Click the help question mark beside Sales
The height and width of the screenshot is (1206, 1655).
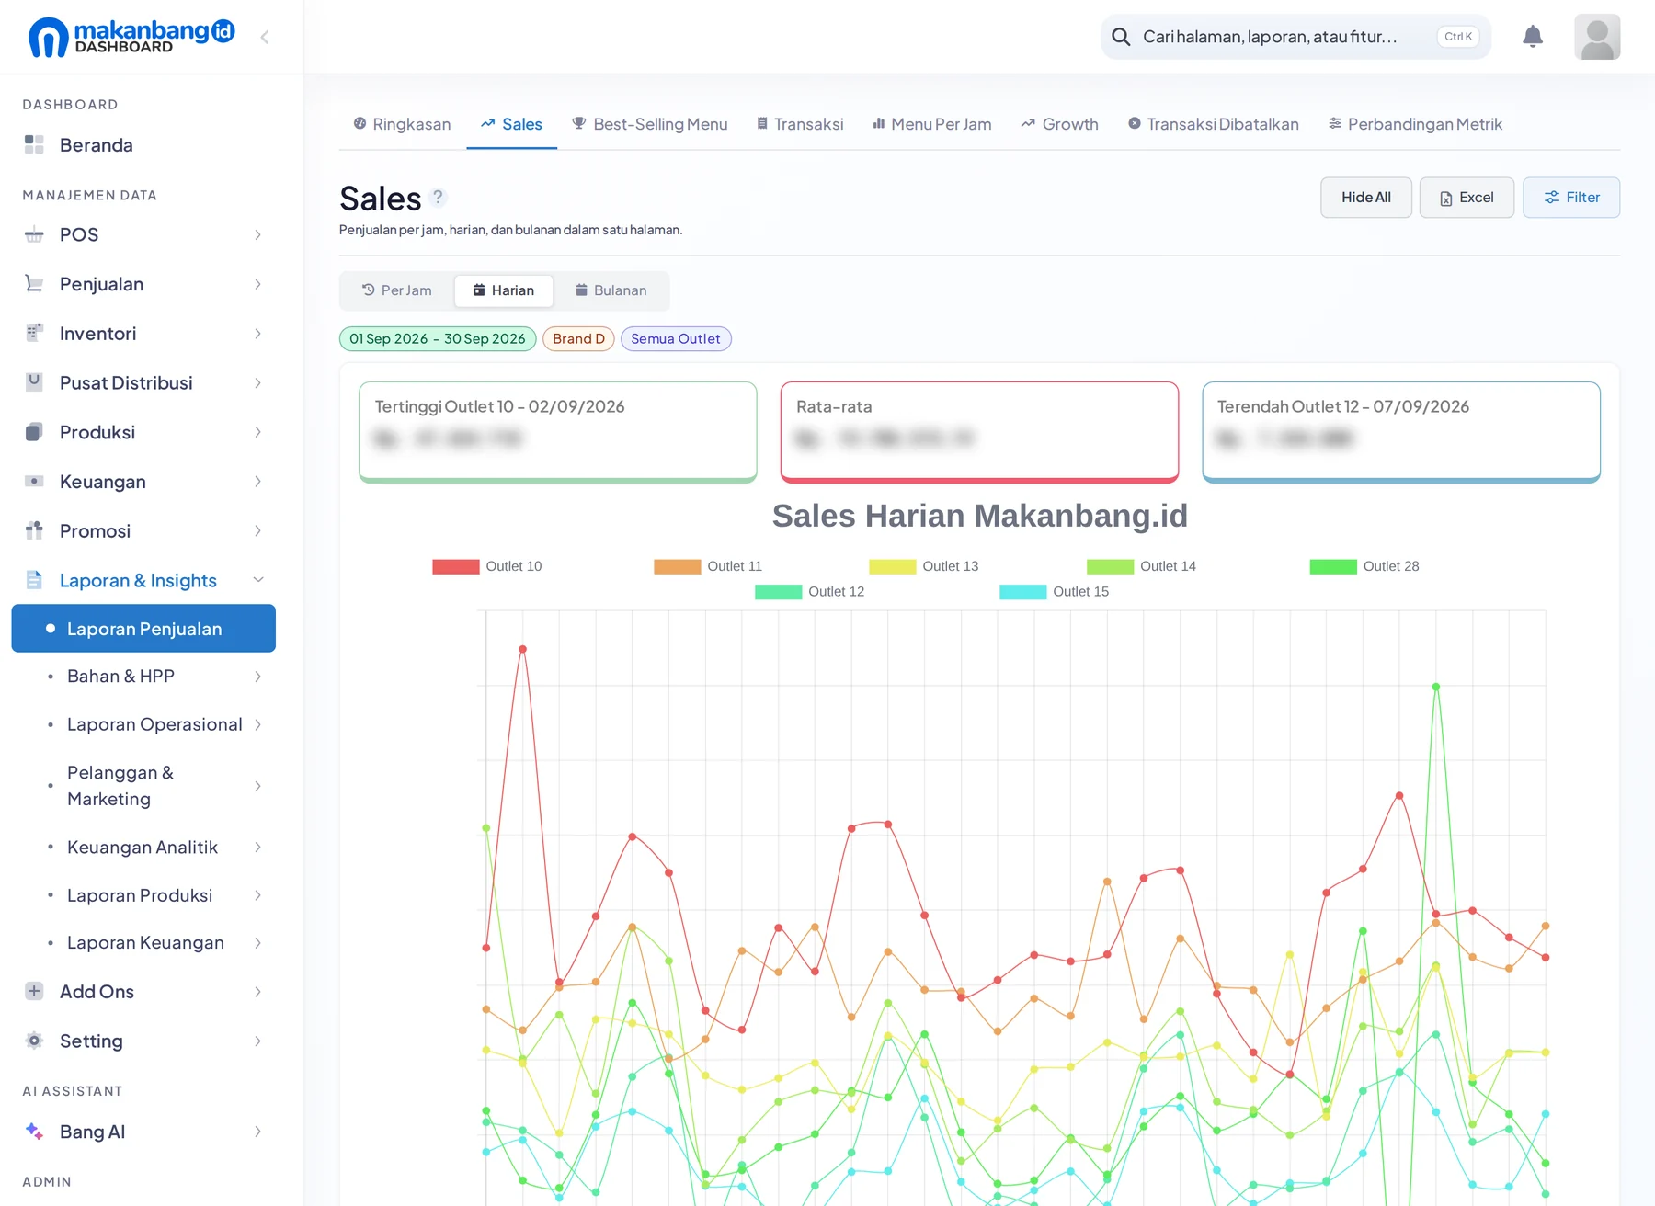438,197
